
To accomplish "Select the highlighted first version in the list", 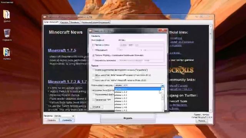I will click(138, 89).
